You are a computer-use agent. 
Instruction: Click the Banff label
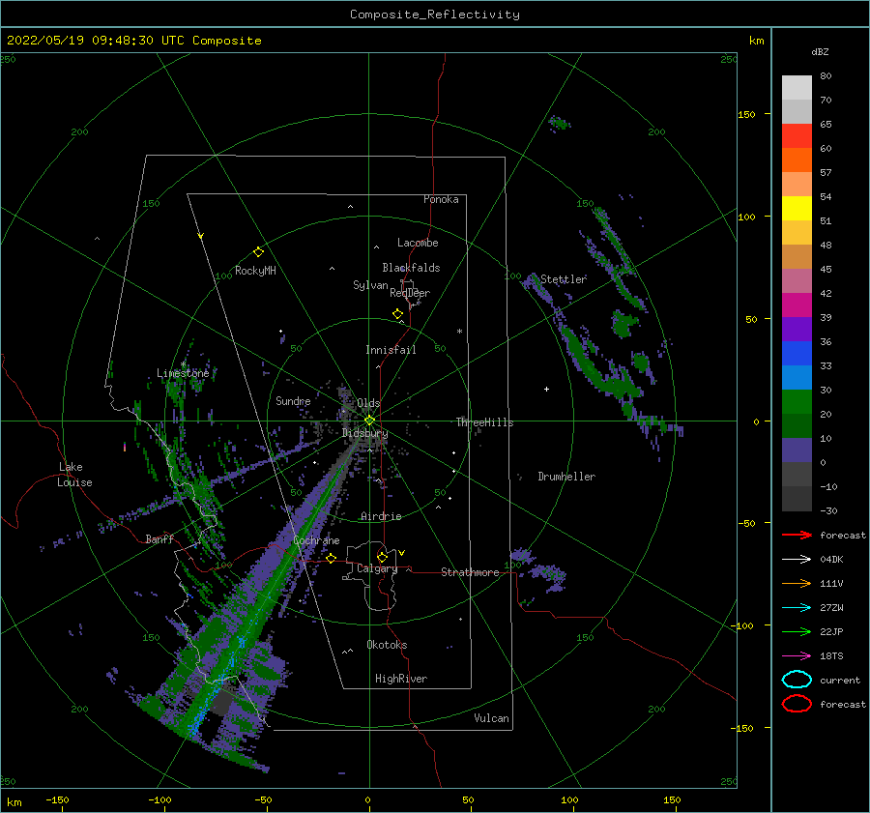click(159, 538)
